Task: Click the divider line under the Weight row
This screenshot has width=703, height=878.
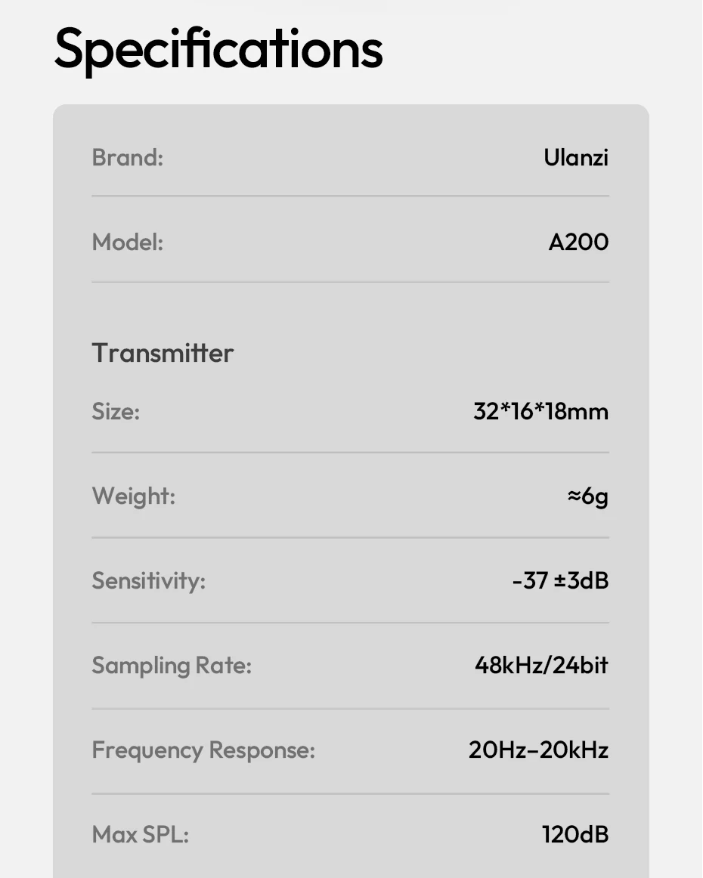Action: 350,538
